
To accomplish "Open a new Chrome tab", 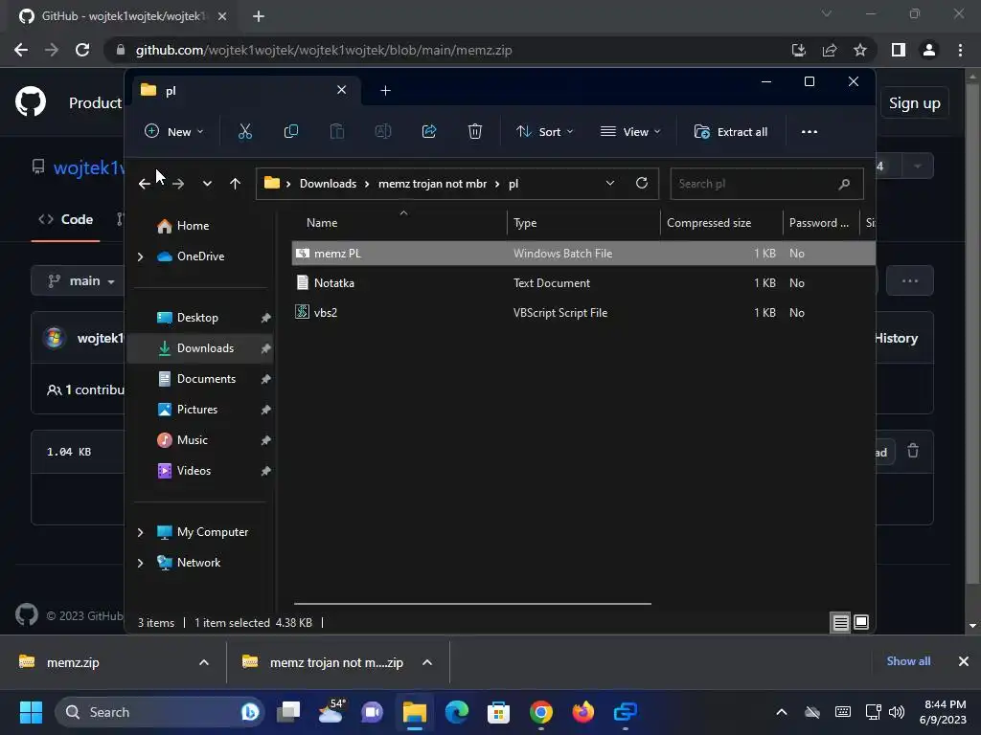I will coord(259,16).
